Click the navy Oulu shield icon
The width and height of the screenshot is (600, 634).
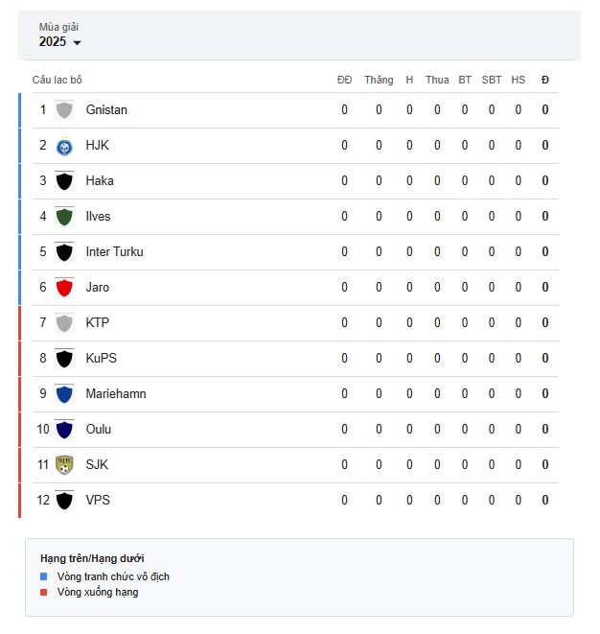click(64, 430)
